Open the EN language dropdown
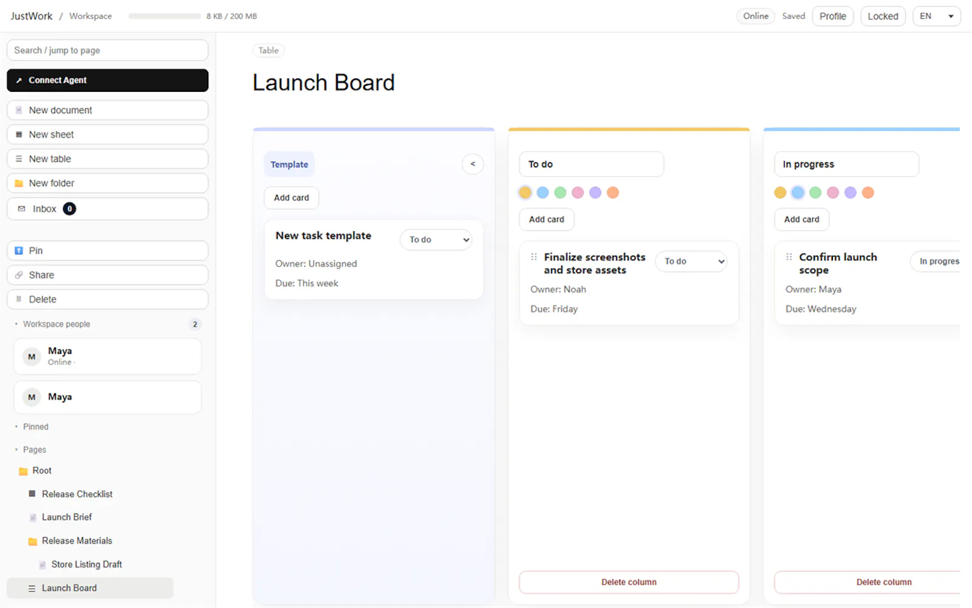Image resolution: width=972 pixels, height=608 pixels. tap(936, 16)
